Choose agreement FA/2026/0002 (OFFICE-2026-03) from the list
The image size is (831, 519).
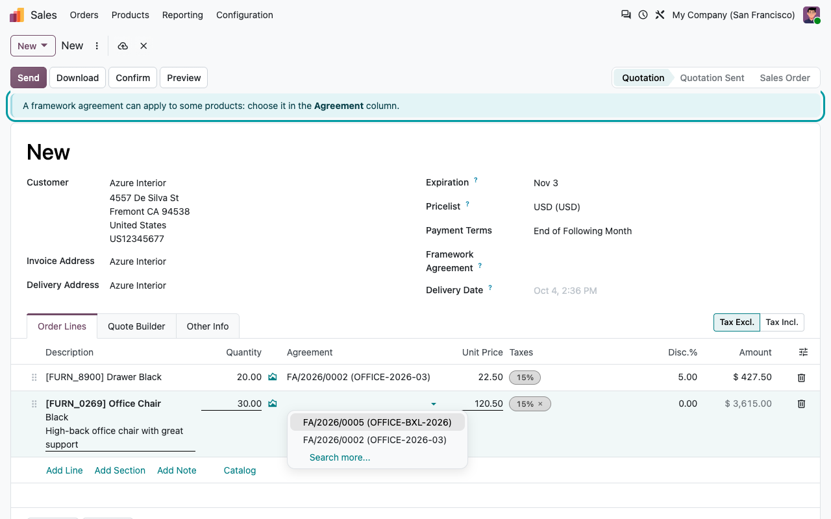click(377, 440)
